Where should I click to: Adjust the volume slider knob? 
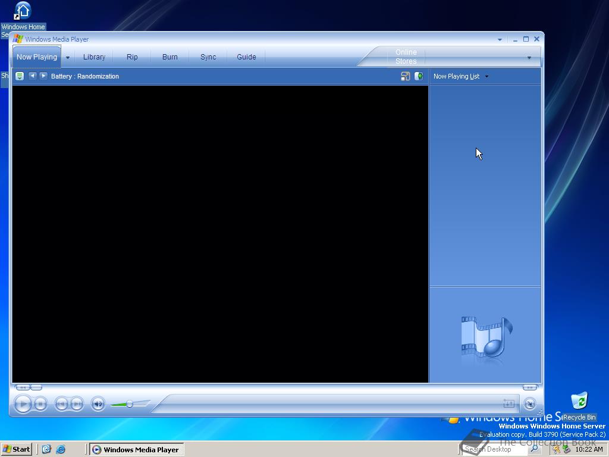coord(130,404)
